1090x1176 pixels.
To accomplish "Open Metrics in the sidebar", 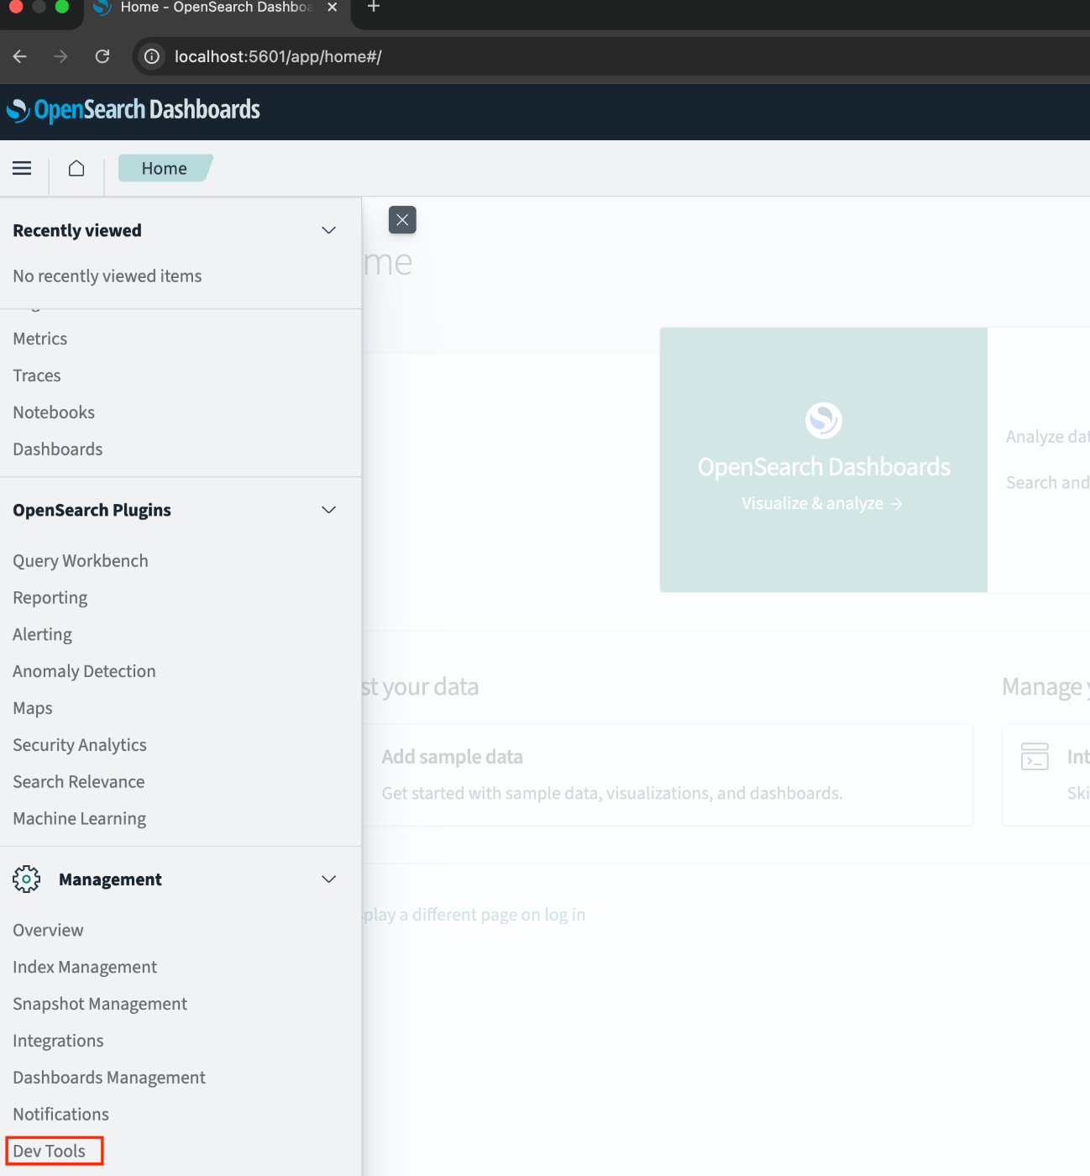I will 40,339.
